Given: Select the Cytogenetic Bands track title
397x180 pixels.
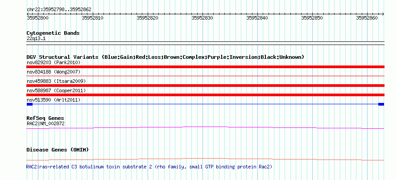Looking at the screenshot, I should (53, 33).
